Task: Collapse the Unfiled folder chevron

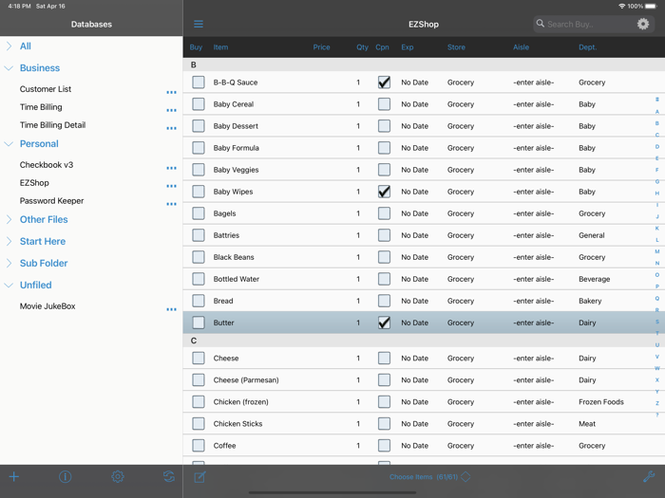Action: (9, 285)
